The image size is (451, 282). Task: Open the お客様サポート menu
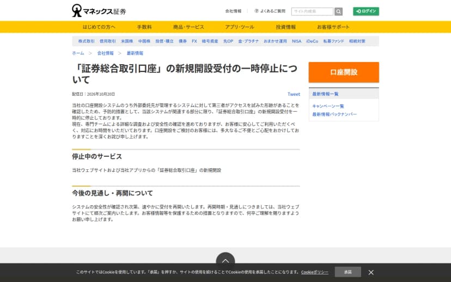333,27
